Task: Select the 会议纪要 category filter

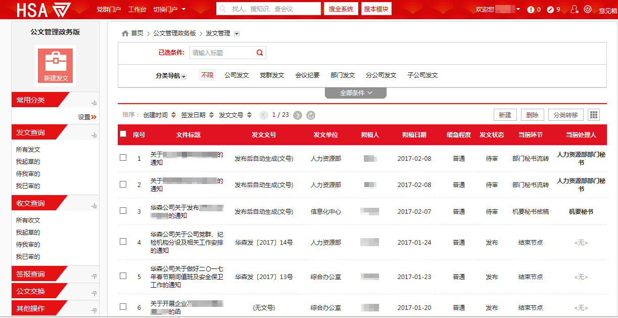Action: click(x=307, y=75)
